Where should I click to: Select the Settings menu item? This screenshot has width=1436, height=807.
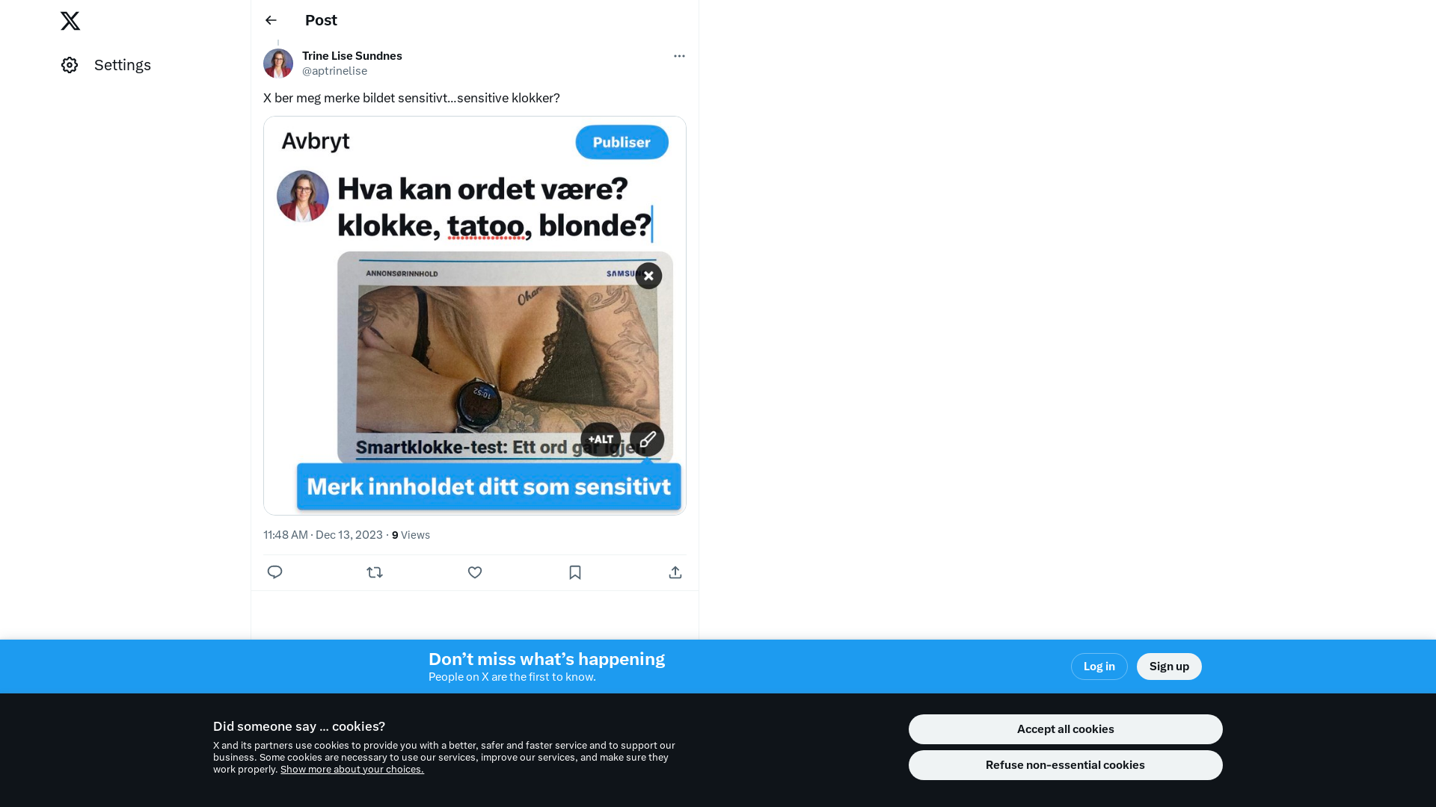point(106,65)
